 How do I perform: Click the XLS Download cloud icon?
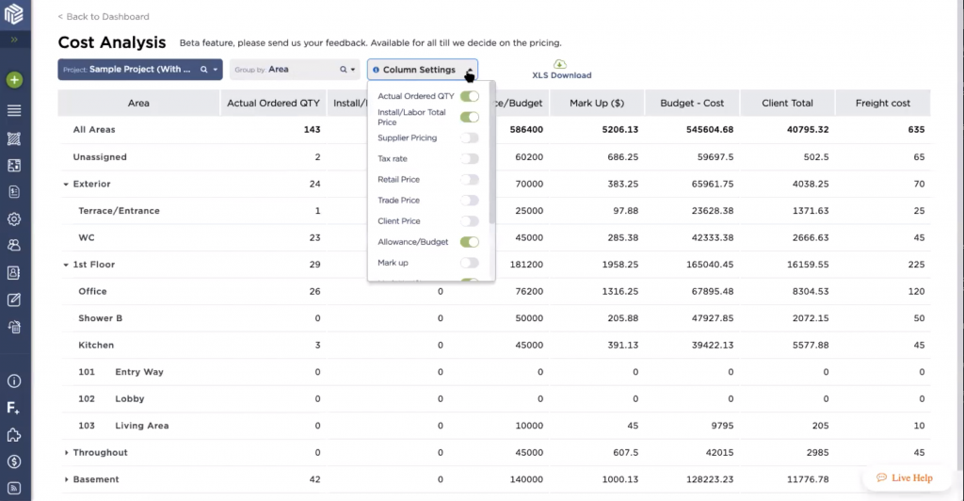tap(561, 64)
